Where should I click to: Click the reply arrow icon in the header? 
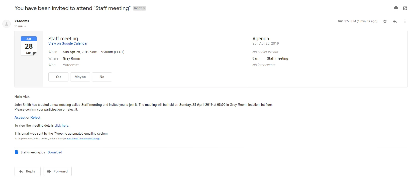click(395, 21)
